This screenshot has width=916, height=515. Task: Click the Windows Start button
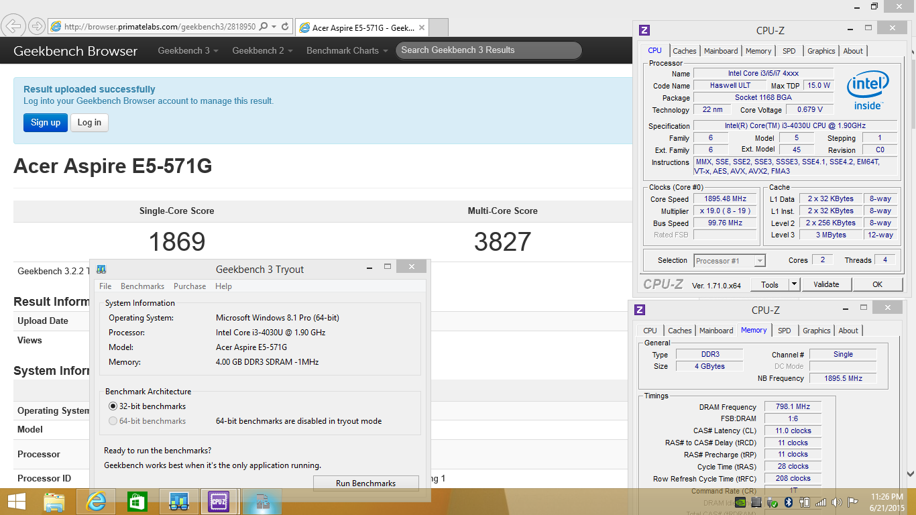[x=17, y=502]
